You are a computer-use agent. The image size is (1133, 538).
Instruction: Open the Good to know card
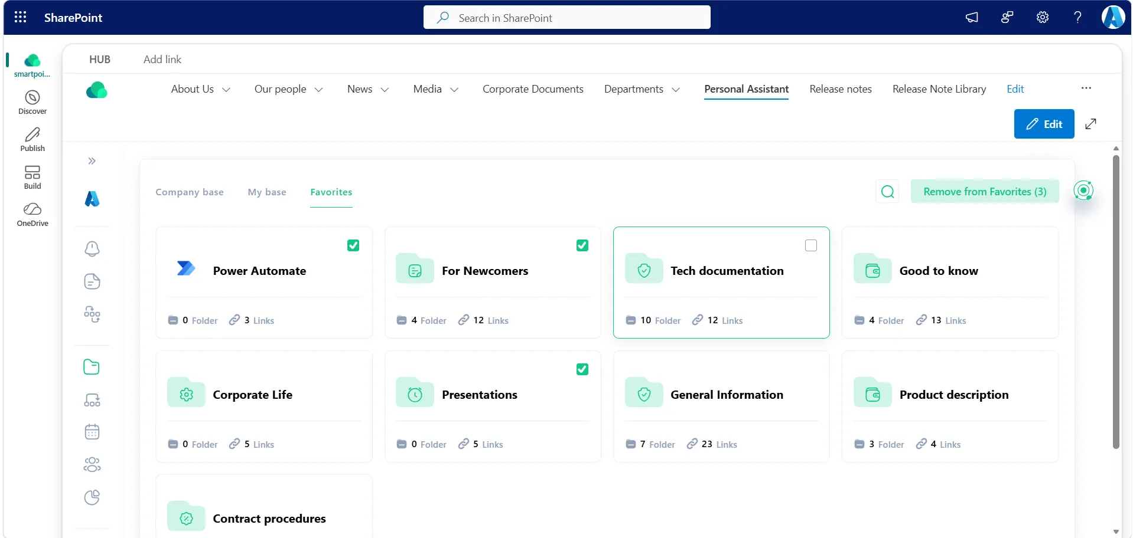click(950, 283)
